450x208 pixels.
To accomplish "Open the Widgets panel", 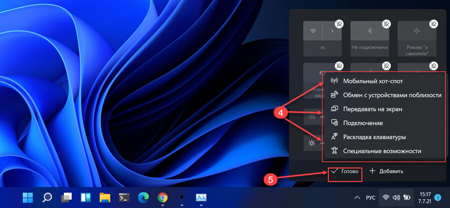I will point(86,197).
